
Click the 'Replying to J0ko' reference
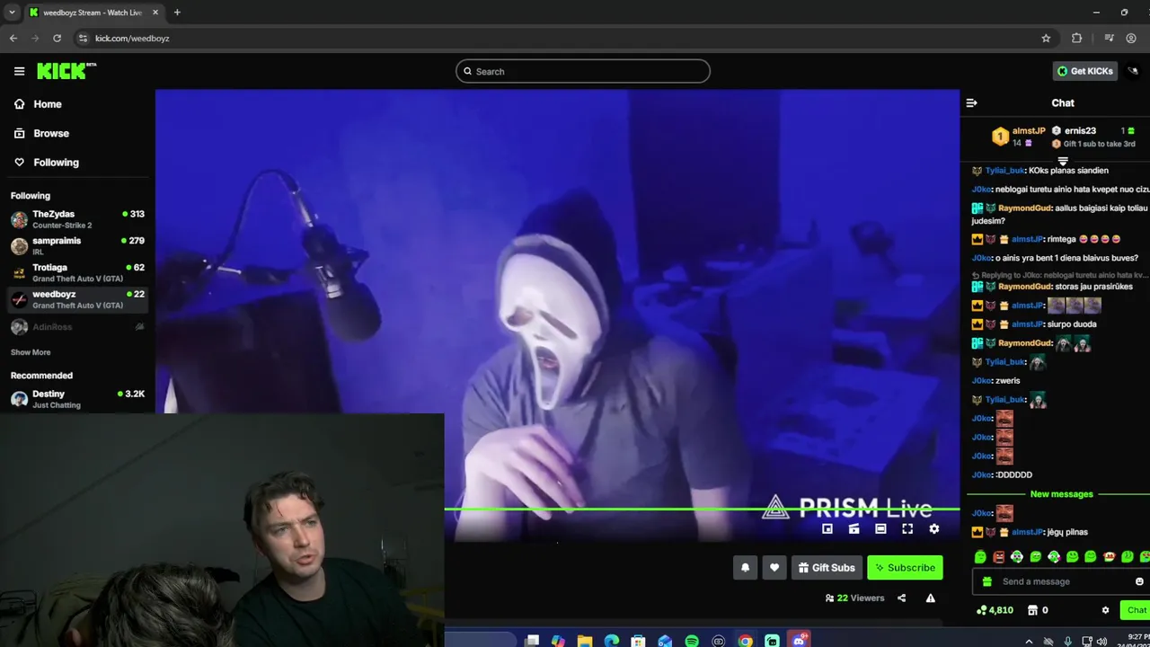pos(1058,275)
